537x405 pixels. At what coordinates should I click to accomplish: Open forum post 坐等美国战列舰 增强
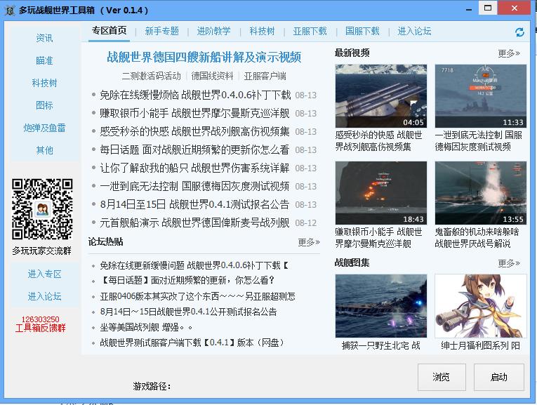[146, 327]
